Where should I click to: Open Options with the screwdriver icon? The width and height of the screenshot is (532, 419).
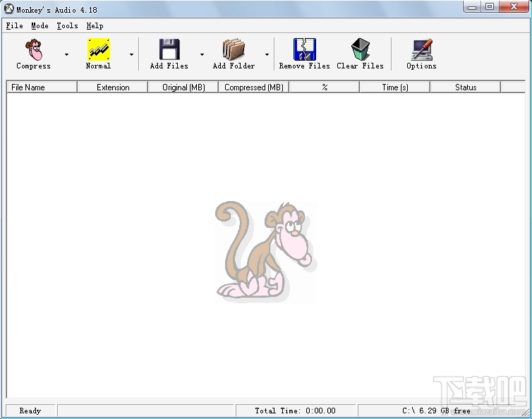(421, 49)
